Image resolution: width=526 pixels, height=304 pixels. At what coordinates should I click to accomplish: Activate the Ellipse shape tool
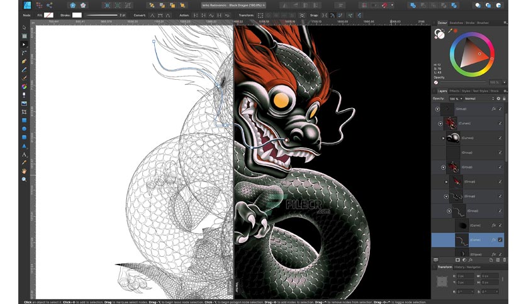click(x=25, y=129)
